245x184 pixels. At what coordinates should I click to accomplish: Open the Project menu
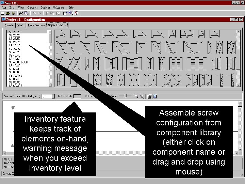click(x=46, y=7)
